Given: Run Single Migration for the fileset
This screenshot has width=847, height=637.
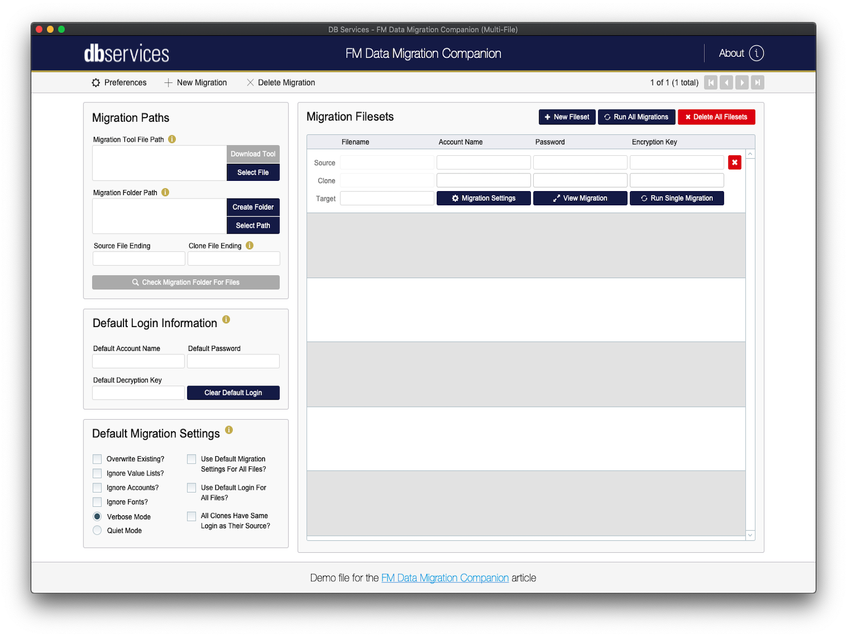Looking at the screenshot, I should point(677,198).
